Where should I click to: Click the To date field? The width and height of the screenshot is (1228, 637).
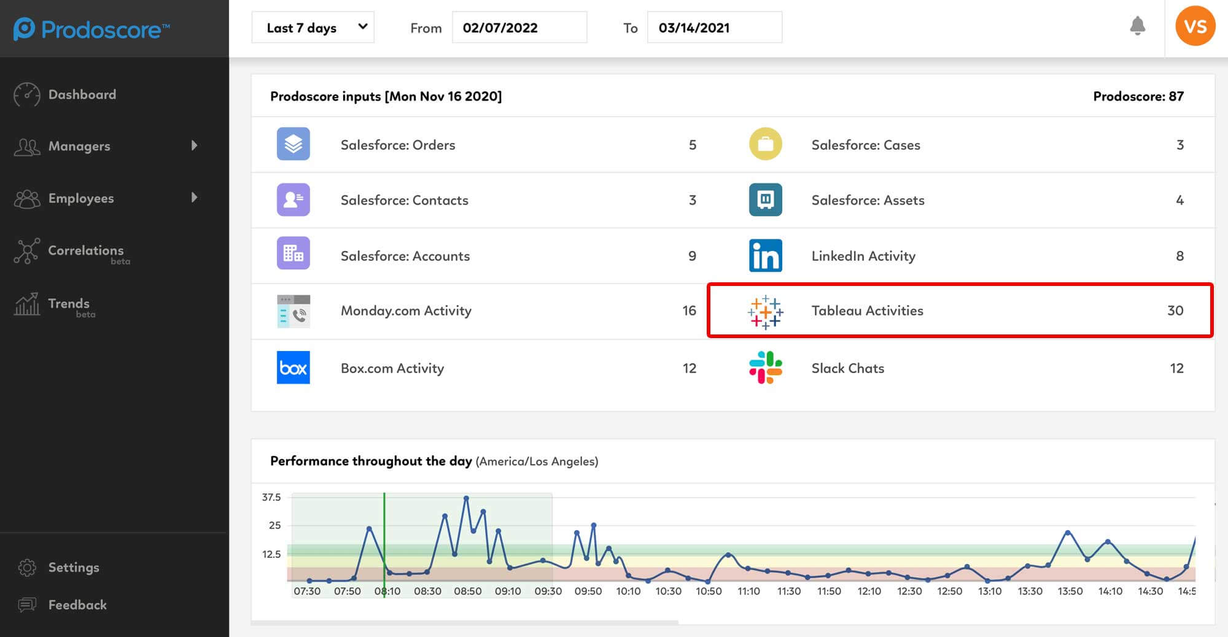coord(714,28)
